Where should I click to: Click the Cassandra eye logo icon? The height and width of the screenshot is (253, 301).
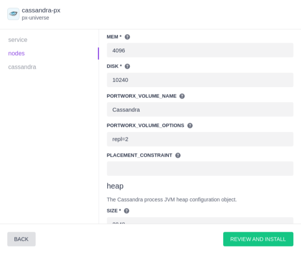pos(13,14)
